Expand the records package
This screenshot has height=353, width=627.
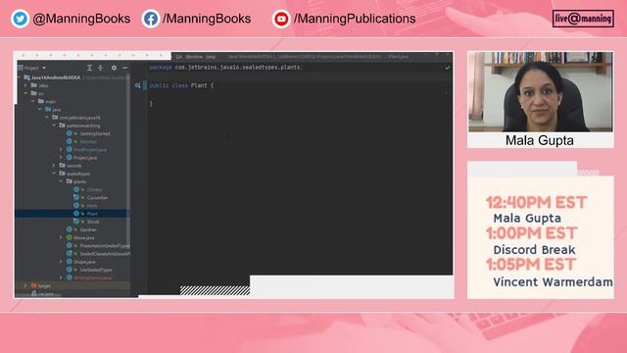(x=54, y=166)
